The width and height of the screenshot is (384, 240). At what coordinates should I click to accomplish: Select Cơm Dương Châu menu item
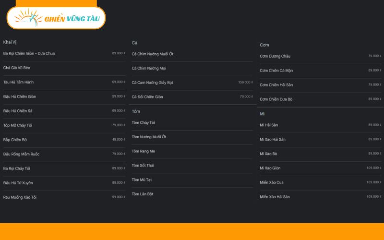click(275, 56)
